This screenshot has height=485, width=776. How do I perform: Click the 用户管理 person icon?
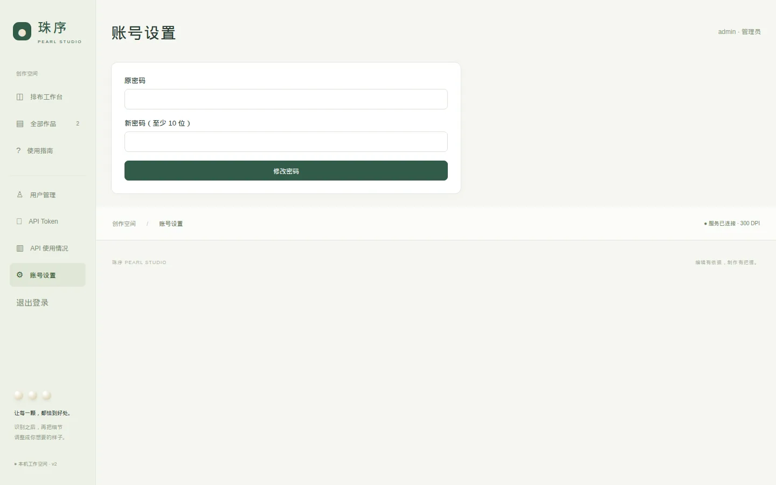[x=20, y=195]
